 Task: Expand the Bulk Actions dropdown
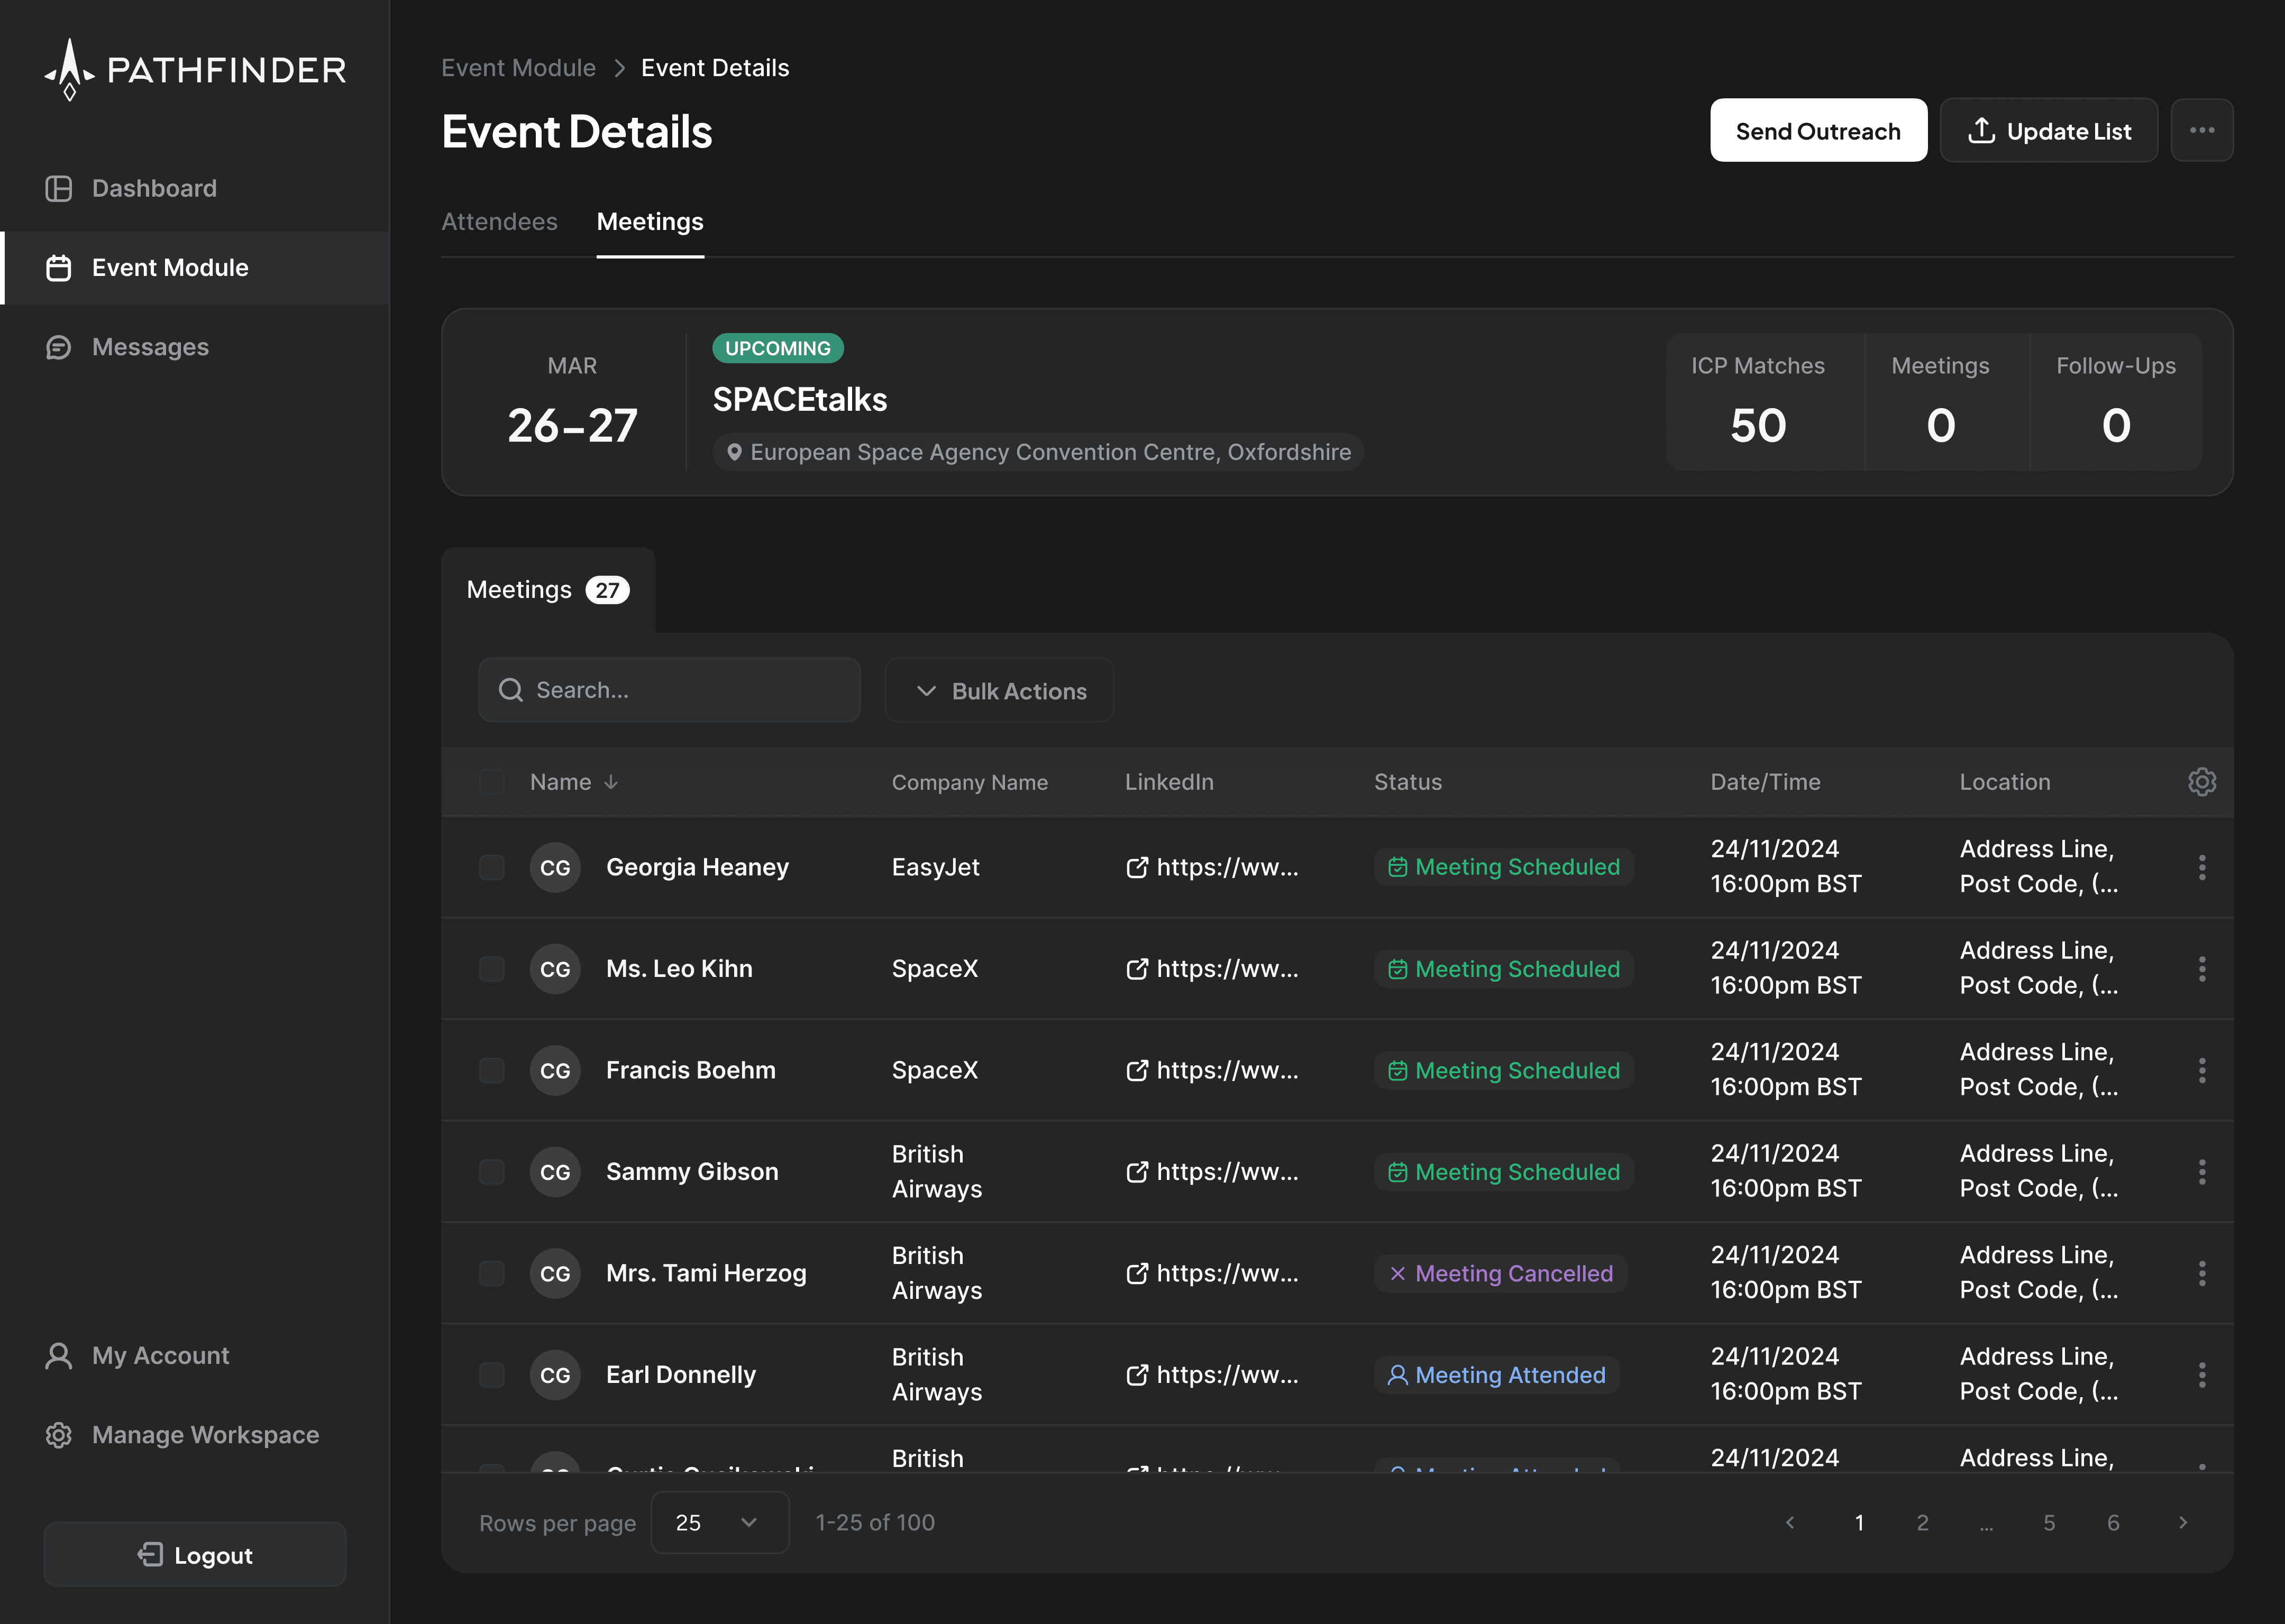pos(999,691)
